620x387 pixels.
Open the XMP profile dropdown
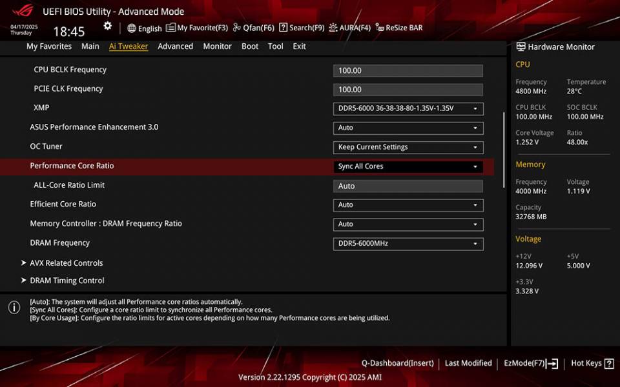click(x=408, y=108)
